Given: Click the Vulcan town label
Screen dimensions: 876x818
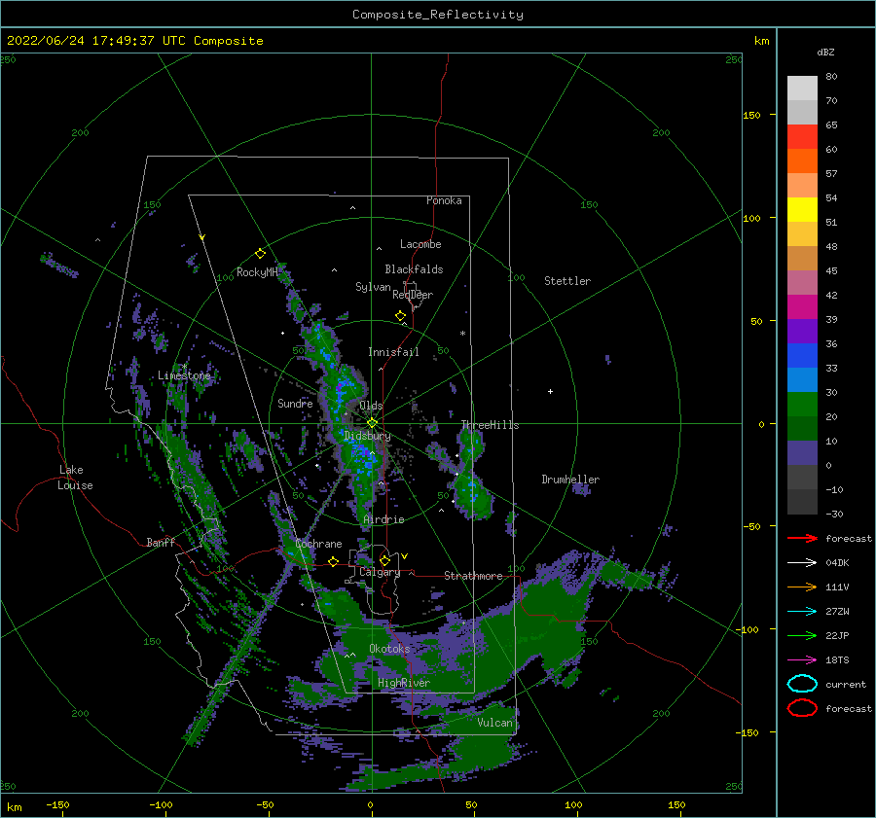Looking at the screenshot, I should tap(495, 723).
